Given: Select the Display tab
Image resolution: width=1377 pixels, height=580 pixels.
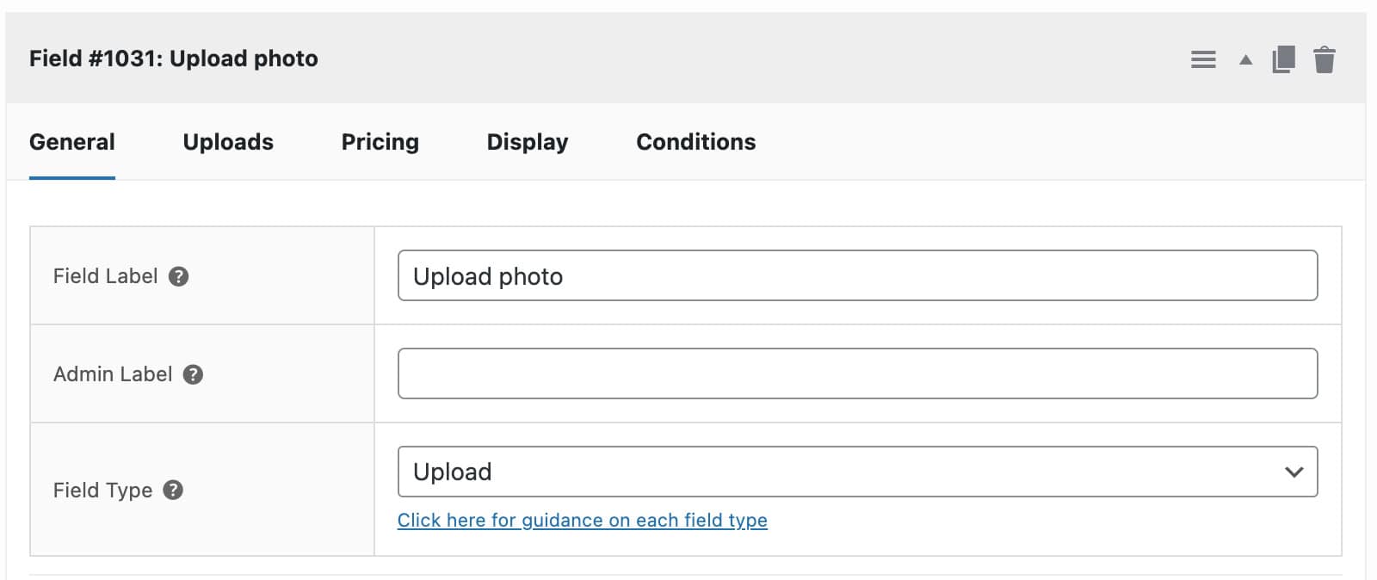Looking at the screenshot, I should click(527, 142).
